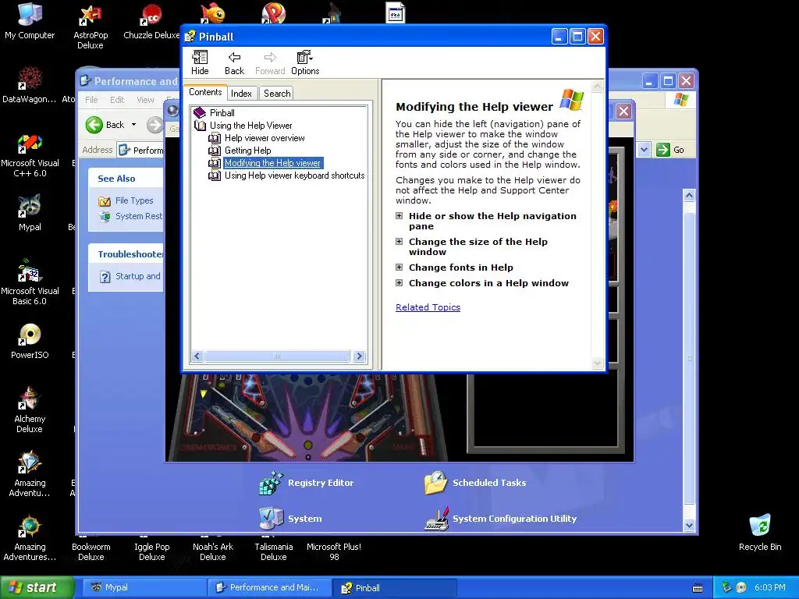Select the Bookworm Deluxe desktop label
The image size is (799, 599).
[x=91, y=551]
